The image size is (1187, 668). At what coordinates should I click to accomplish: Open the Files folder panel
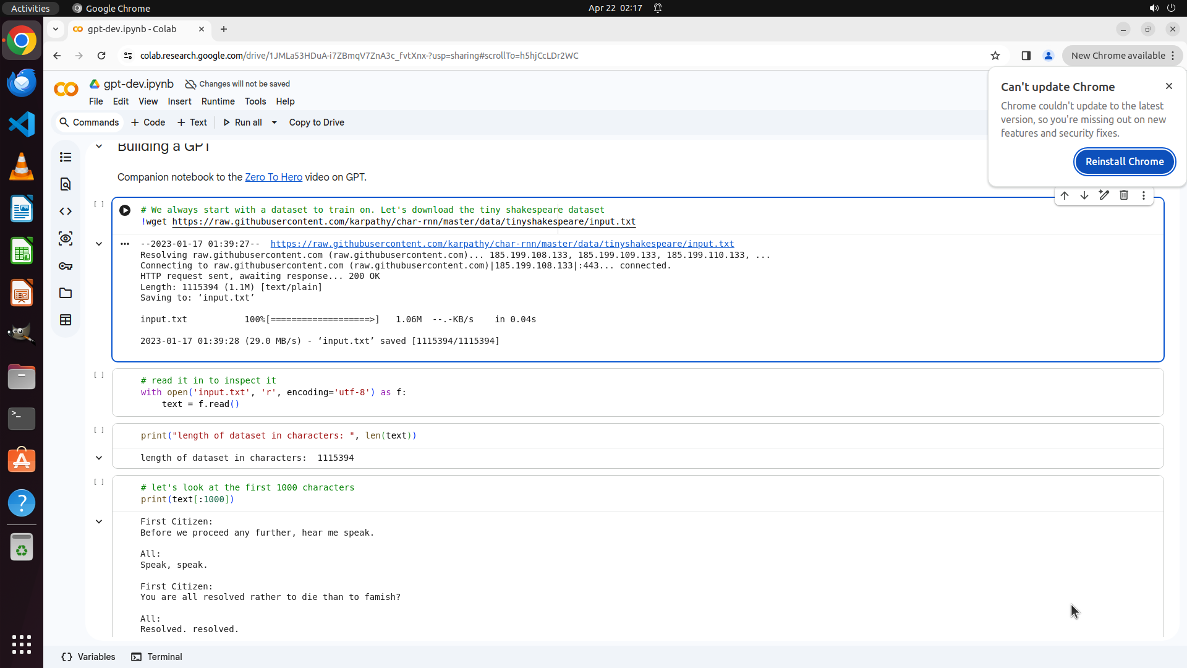[x=66, y=293]
